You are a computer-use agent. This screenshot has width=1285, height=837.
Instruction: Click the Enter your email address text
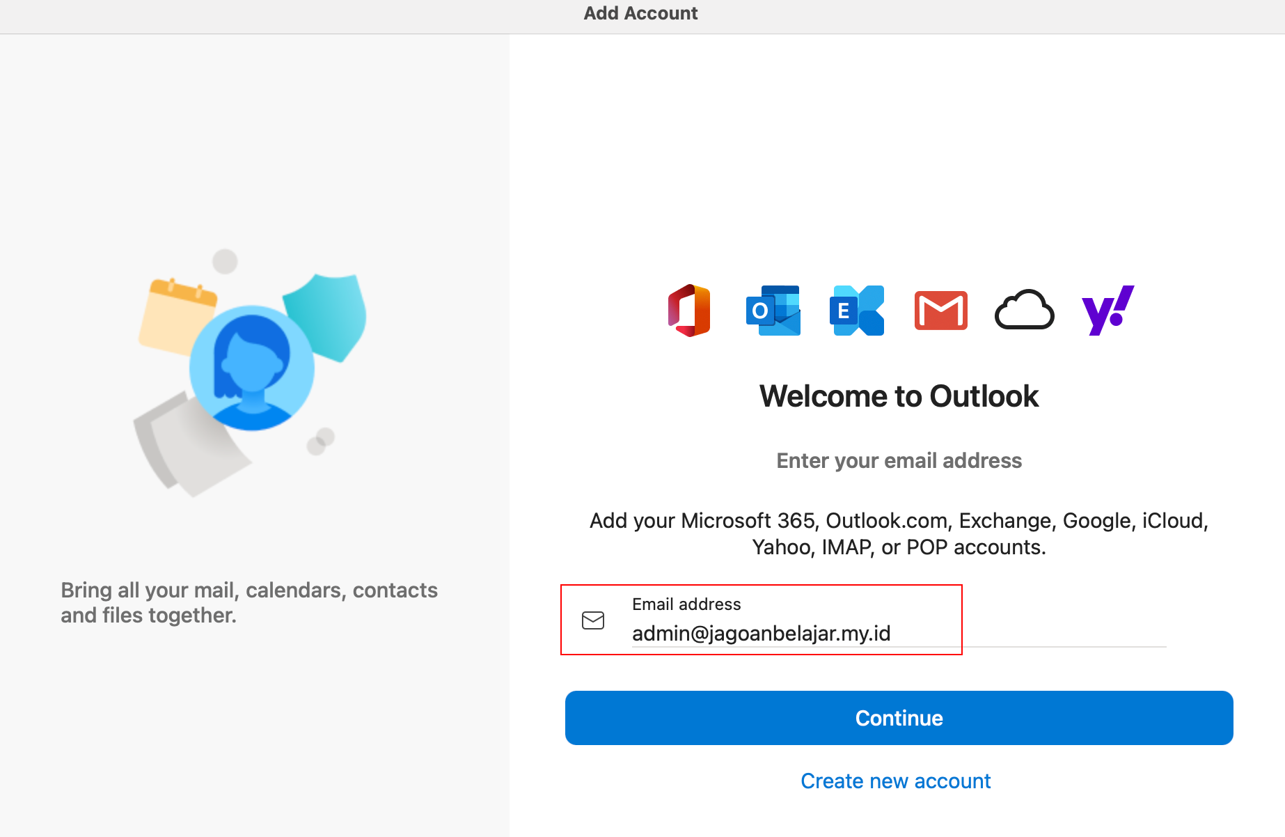coord(899,461)
